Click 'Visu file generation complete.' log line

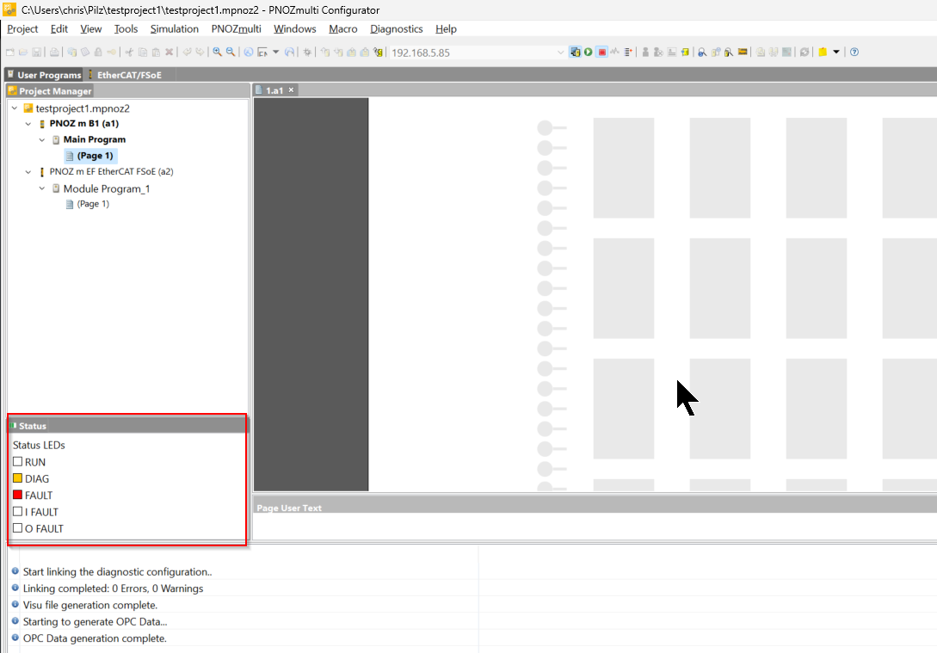point(90,605)
